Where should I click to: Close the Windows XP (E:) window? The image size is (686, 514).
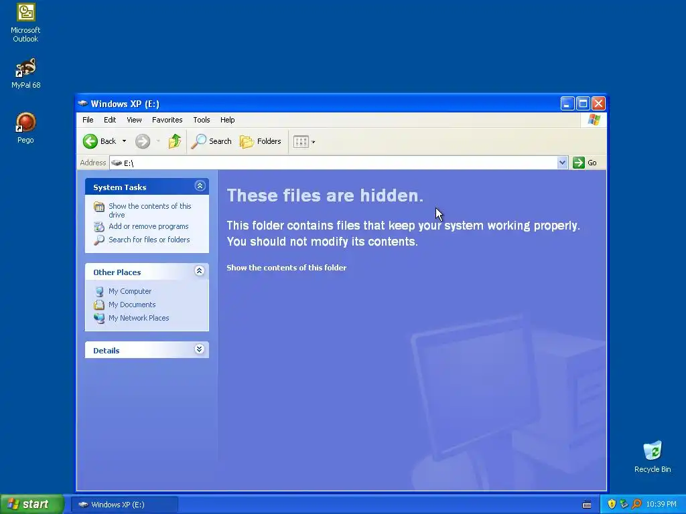point(598,104)
